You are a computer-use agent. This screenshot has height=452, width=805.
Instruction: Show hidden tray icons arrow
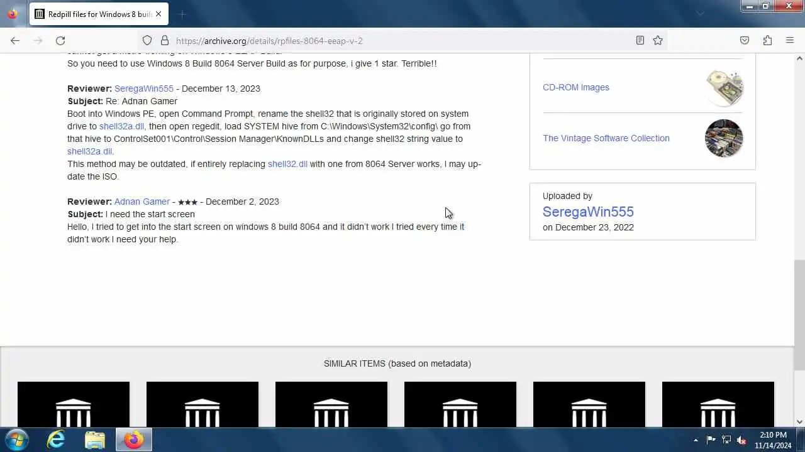pyautogui.click(x=696, y=440)
